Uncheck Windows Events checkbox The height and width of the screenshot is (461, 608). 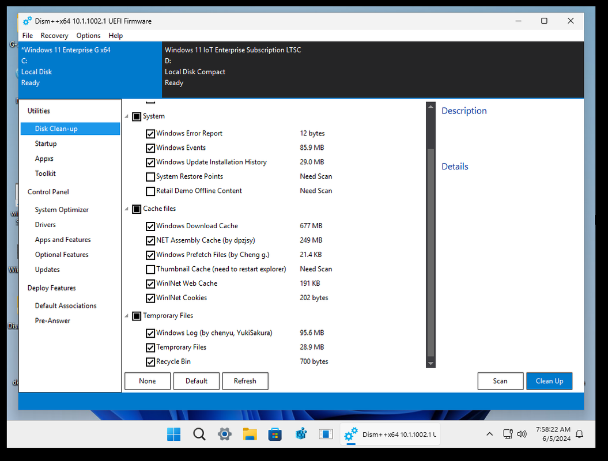pos(150,148)
